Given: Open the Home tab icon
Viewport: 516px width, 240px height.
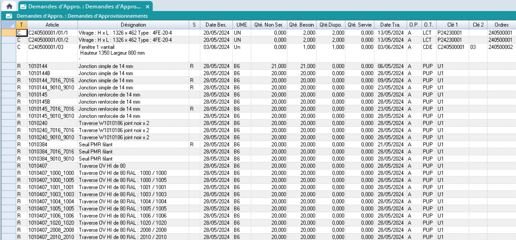Looking at the screenshot, I should pyautogui.click(x=9, y=6).
